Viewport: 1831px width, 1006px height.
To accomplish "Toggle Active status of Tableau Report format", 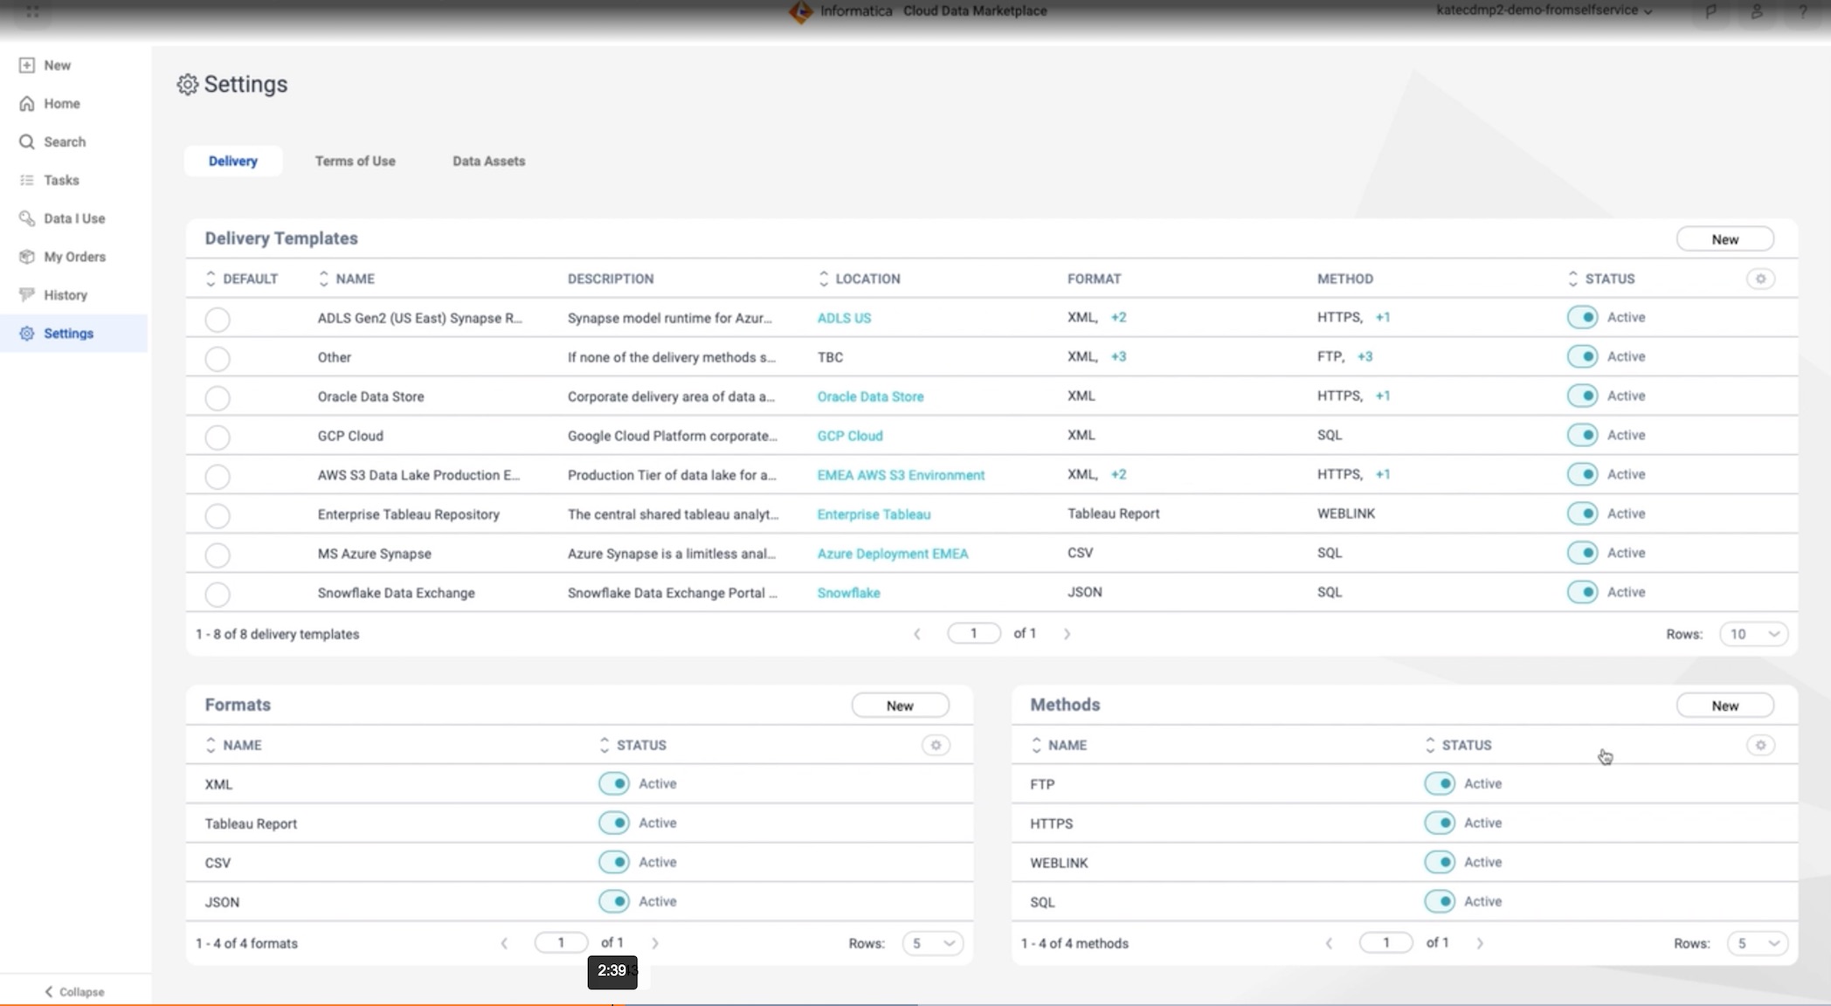I will [613, 823].
